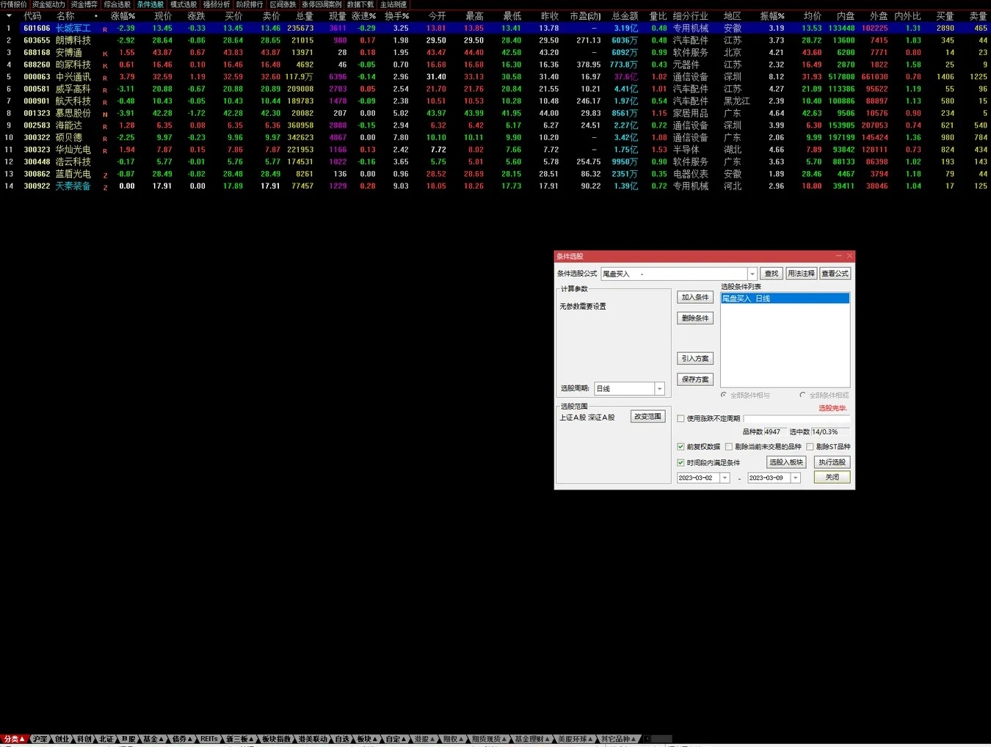991x747 pixels.
Task: Click 加入条件 button
Action: (694, 297)
